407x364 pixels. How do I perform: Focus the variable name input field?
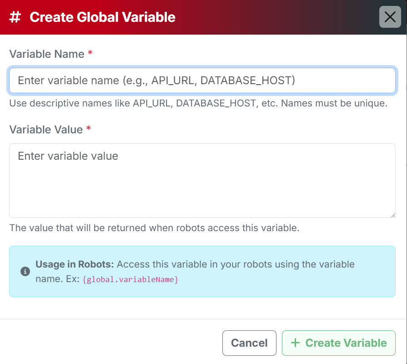click(x=202, y=81)
